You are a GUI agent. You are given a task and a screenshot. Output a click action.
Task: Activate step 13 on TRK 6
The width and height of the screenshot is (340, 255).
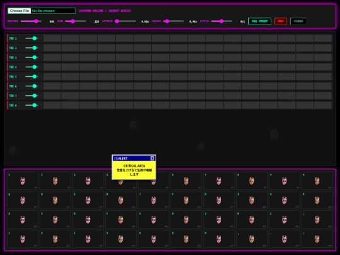point(269,86)
